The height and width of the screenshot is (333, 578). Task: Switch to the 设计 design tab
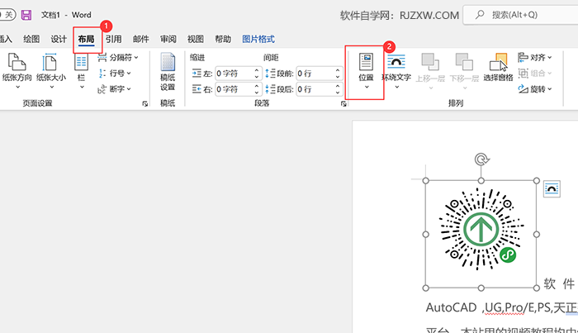[x=59, y=39]
